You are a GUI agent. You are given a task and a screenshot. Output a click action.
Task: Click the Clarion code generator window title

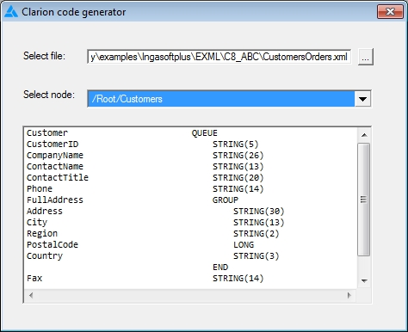pyautogui.click(x=74, y=12)
